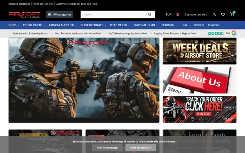Open the main soldiers hero banner
Image resolution: width=245 pixels, height=153 pixels.
[x=84, y=80]
